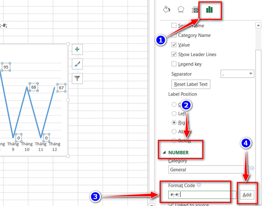Click Tháng 12 axis label

click(x=54, y=146)
